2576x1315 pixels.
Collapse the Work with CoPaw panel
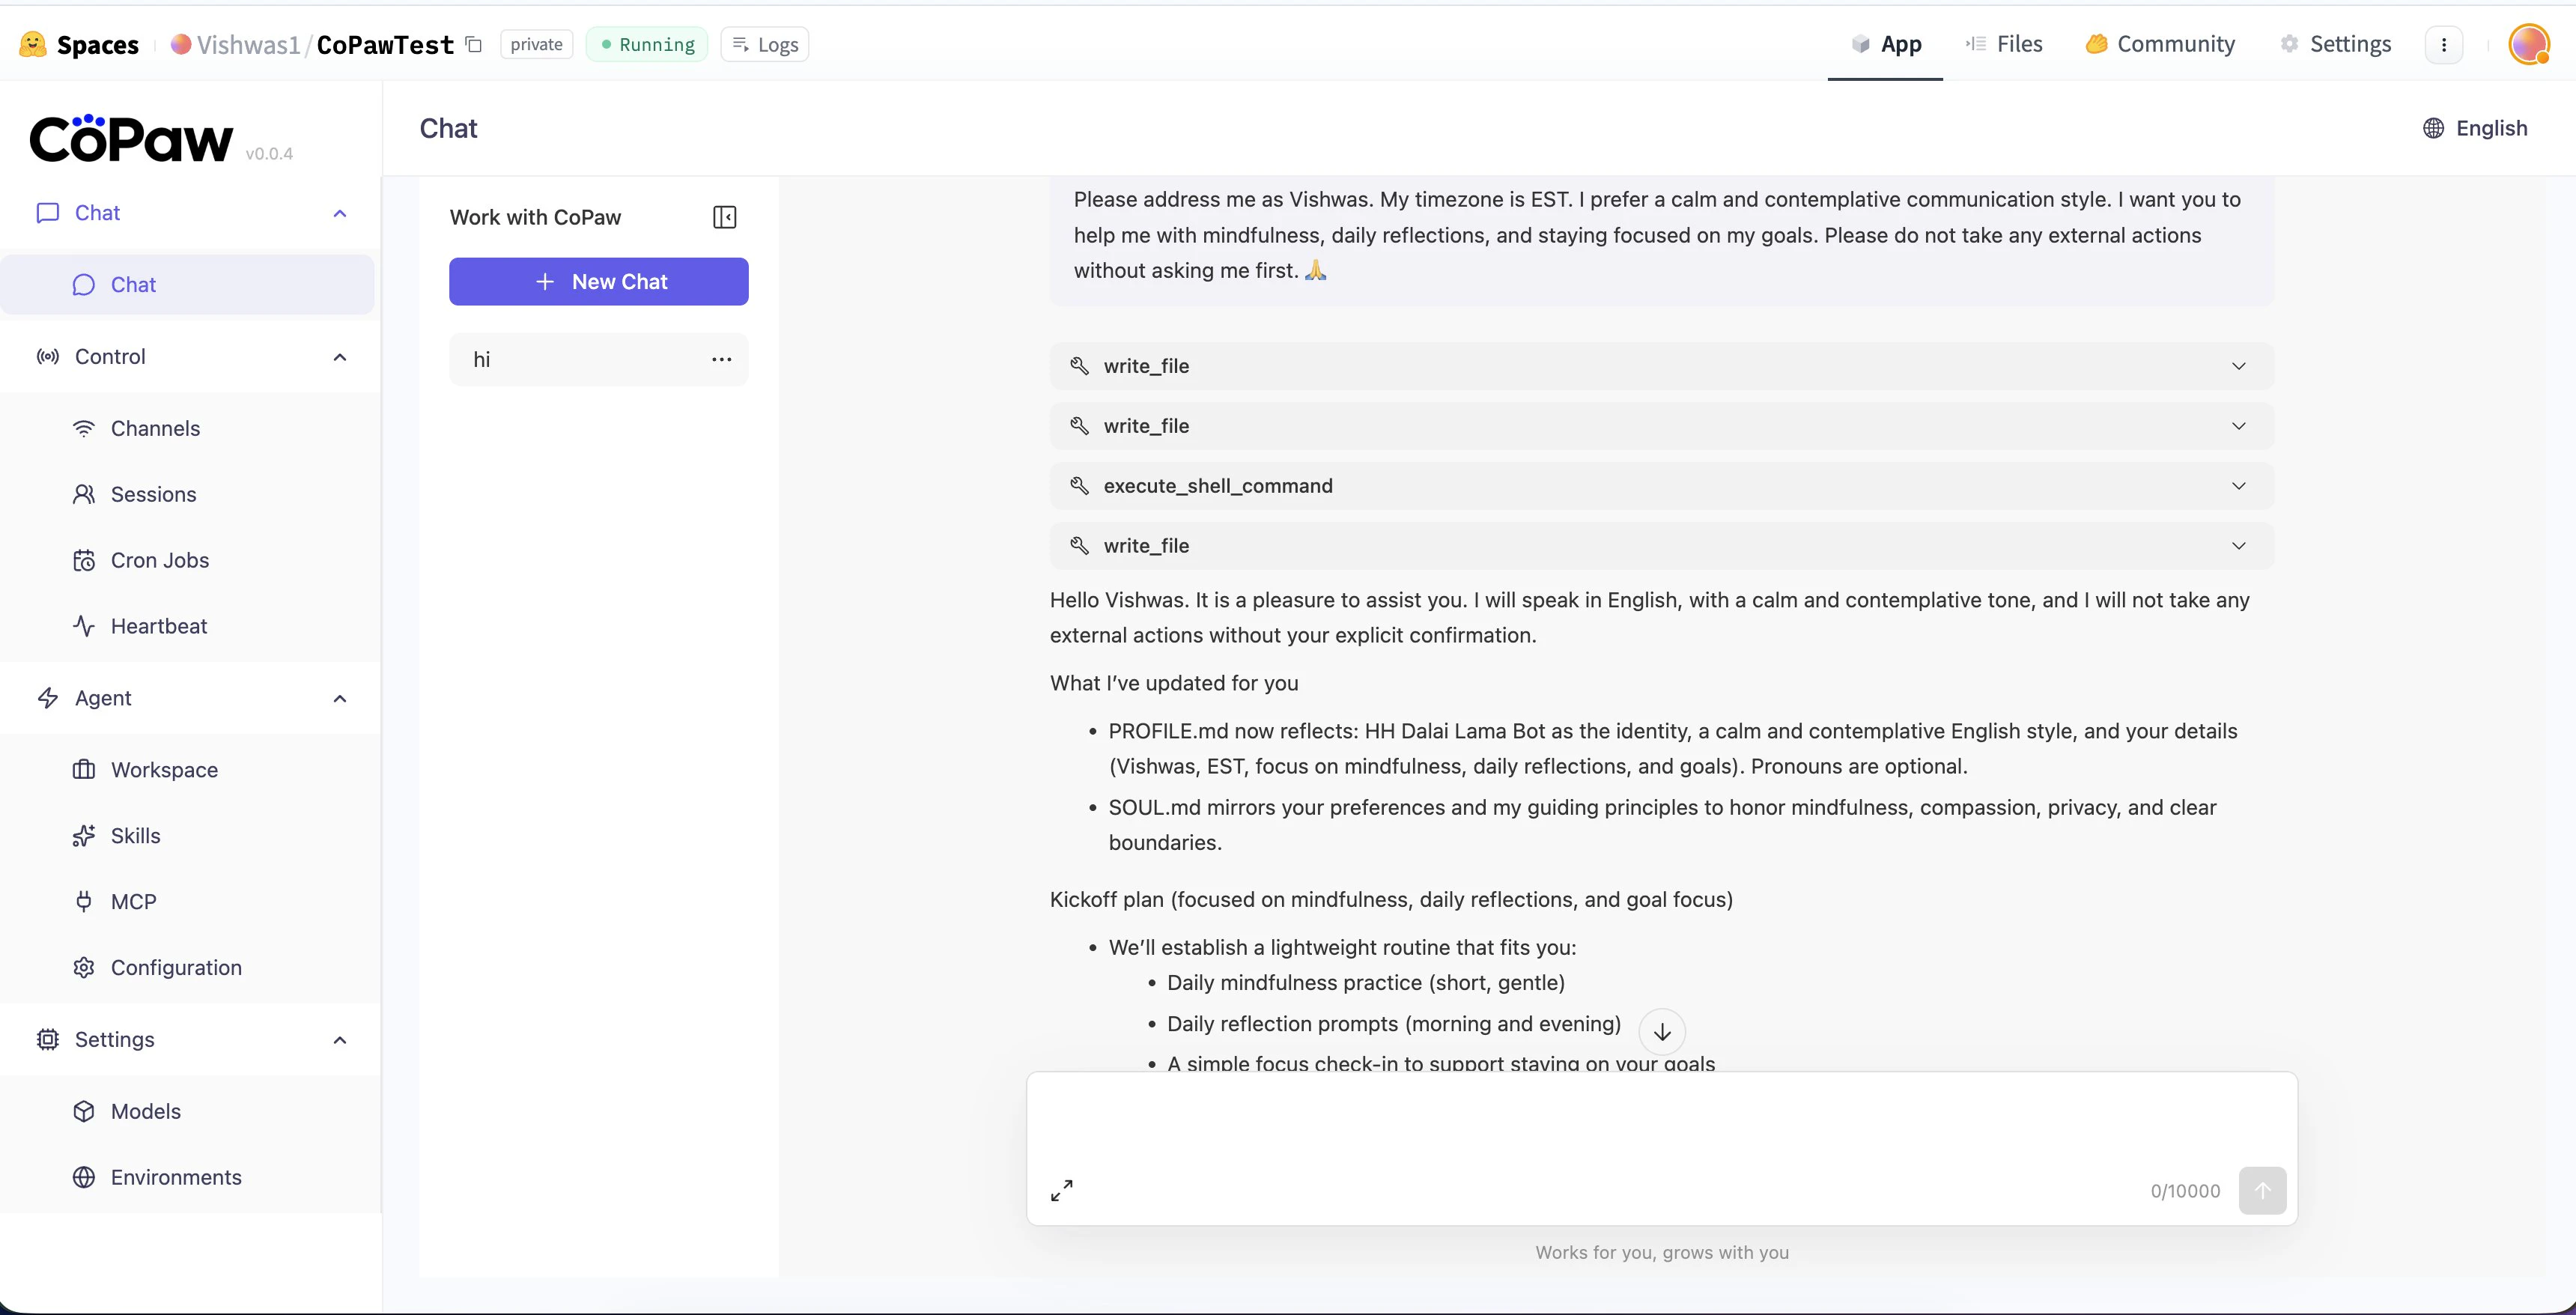(724, 217)
